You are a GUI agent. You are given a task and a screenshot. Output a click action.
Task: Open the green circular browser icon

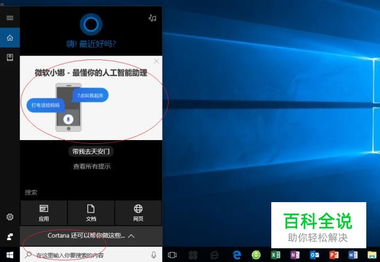[x=256, y=255]
